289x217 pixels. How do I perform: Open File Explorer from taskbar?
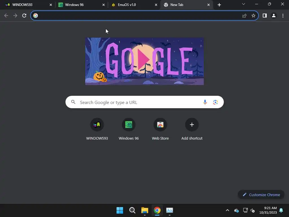click(x=145, y=210)
